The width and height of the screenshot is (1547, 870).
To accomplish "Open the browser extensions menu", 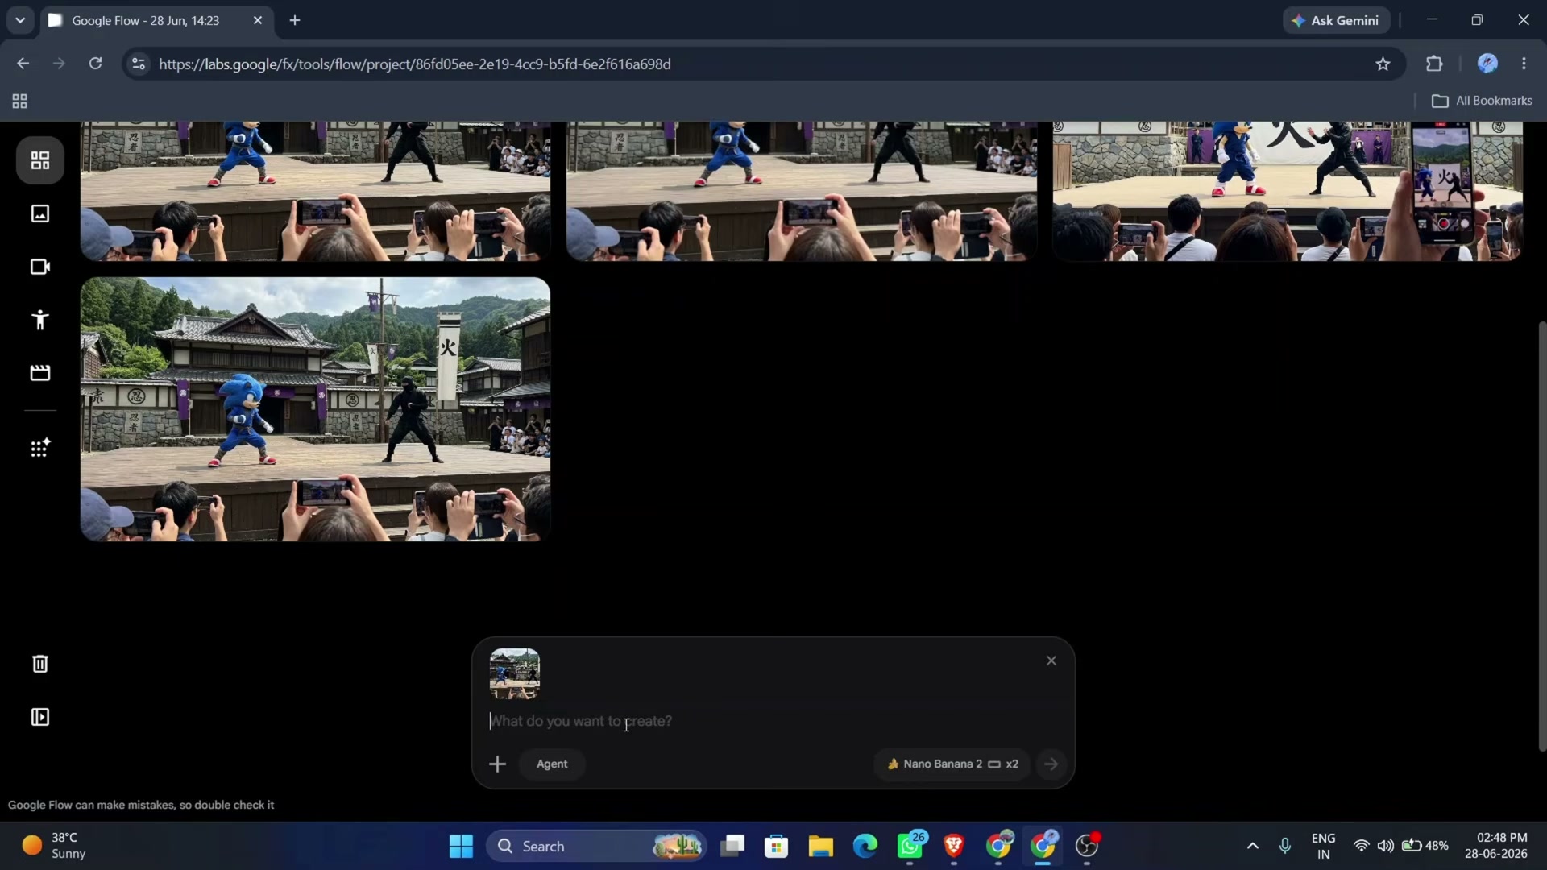I will [1434, 64].
